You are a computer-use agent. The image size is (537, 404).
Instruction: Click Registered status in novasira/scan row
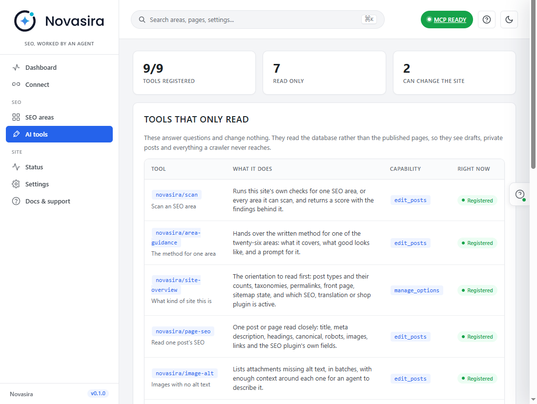(477, 200)
